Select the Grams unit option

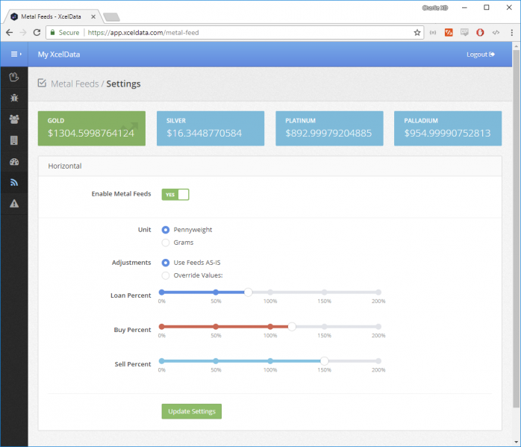pos(166,243)
